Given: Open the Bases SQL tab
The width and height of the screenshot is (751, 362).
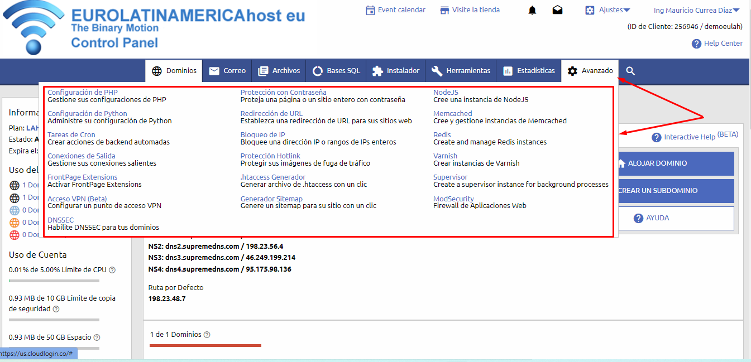Looking at the screenshot, I should (x=336, y=71).
